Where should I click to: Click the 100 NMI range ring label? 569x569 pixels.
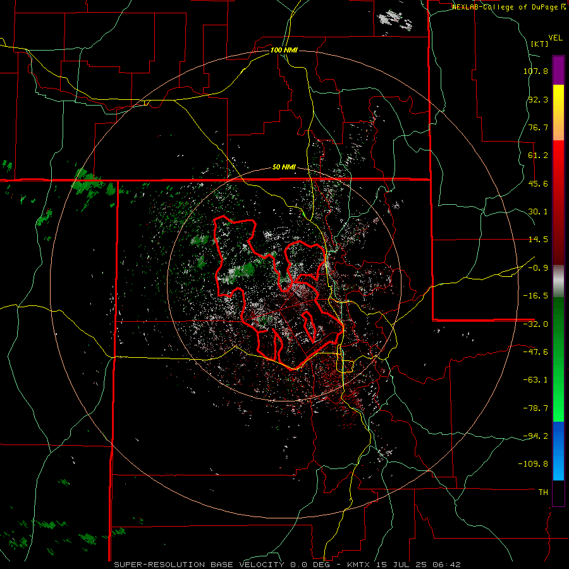point(284,50)
